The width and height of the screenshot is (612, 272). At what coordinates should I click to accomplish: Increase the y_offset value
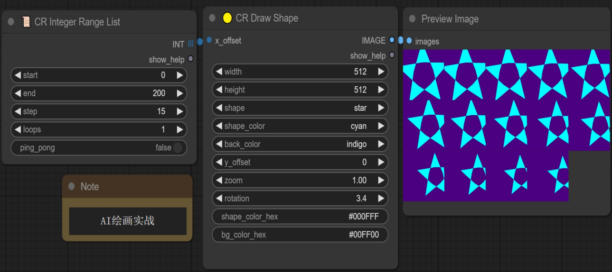pos(381,162)
